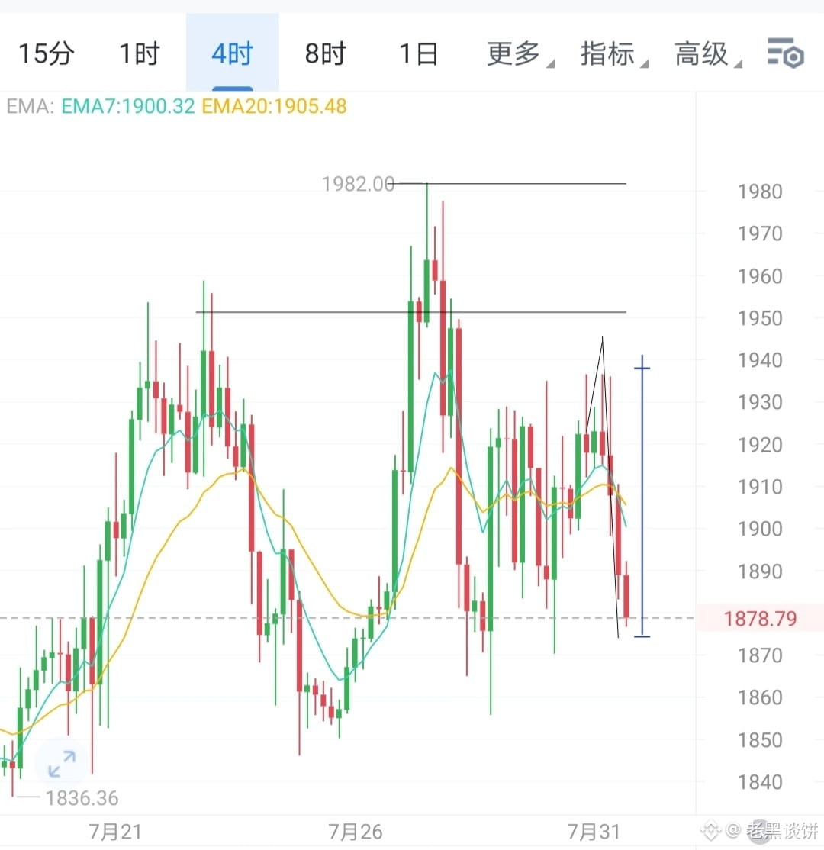Expand chart to fullscreen with arrows icon

click(62, 763)
